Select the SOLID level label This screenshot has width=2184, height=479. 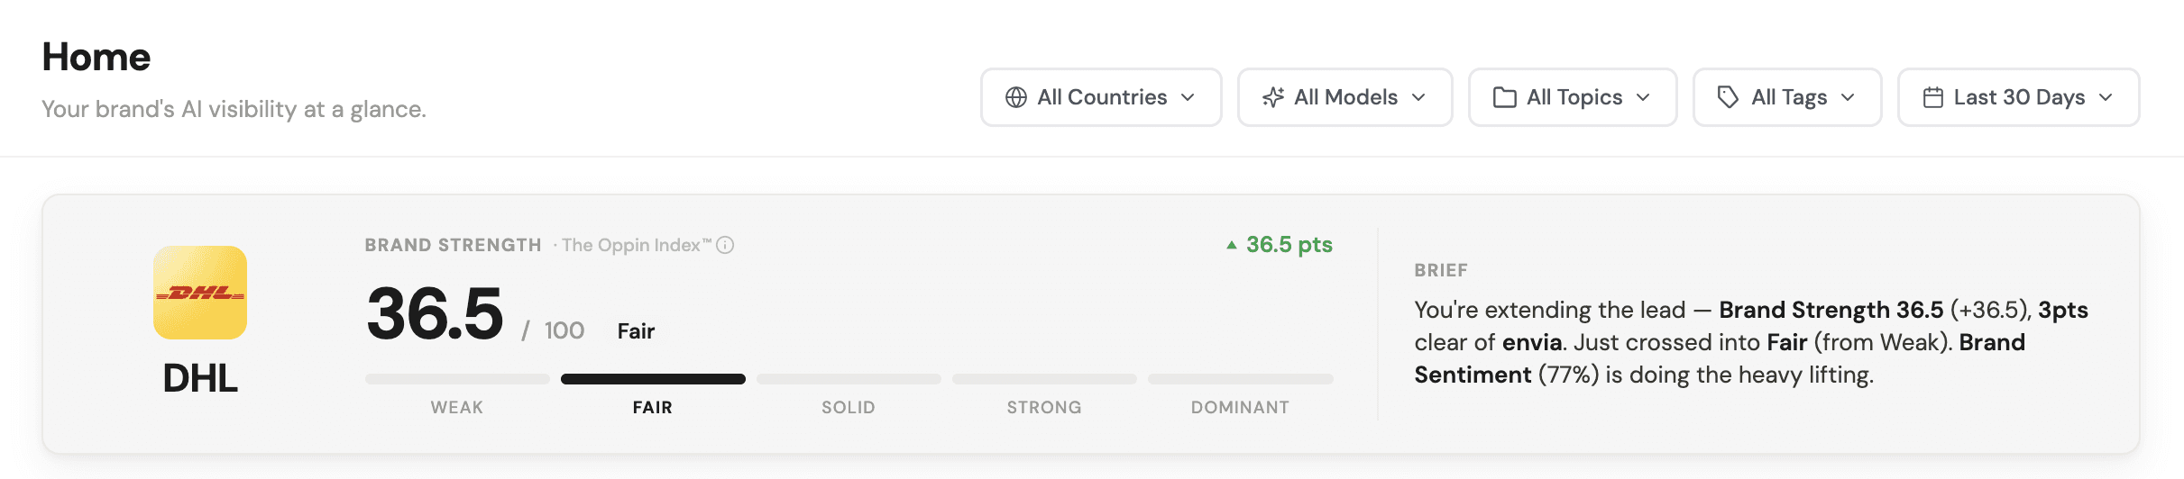click(x=849, y=407)
